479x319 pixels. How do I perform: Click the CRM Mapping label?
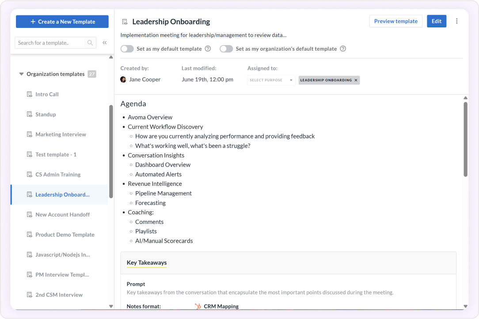point(221,306)
